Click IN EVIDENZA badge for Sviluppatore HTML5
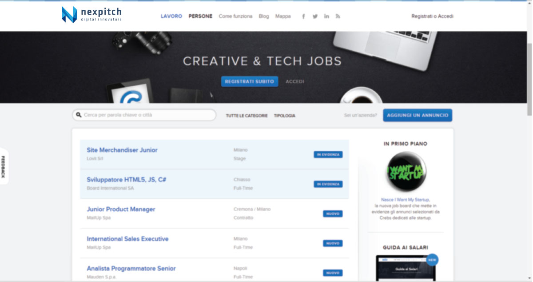 point(328,184)
